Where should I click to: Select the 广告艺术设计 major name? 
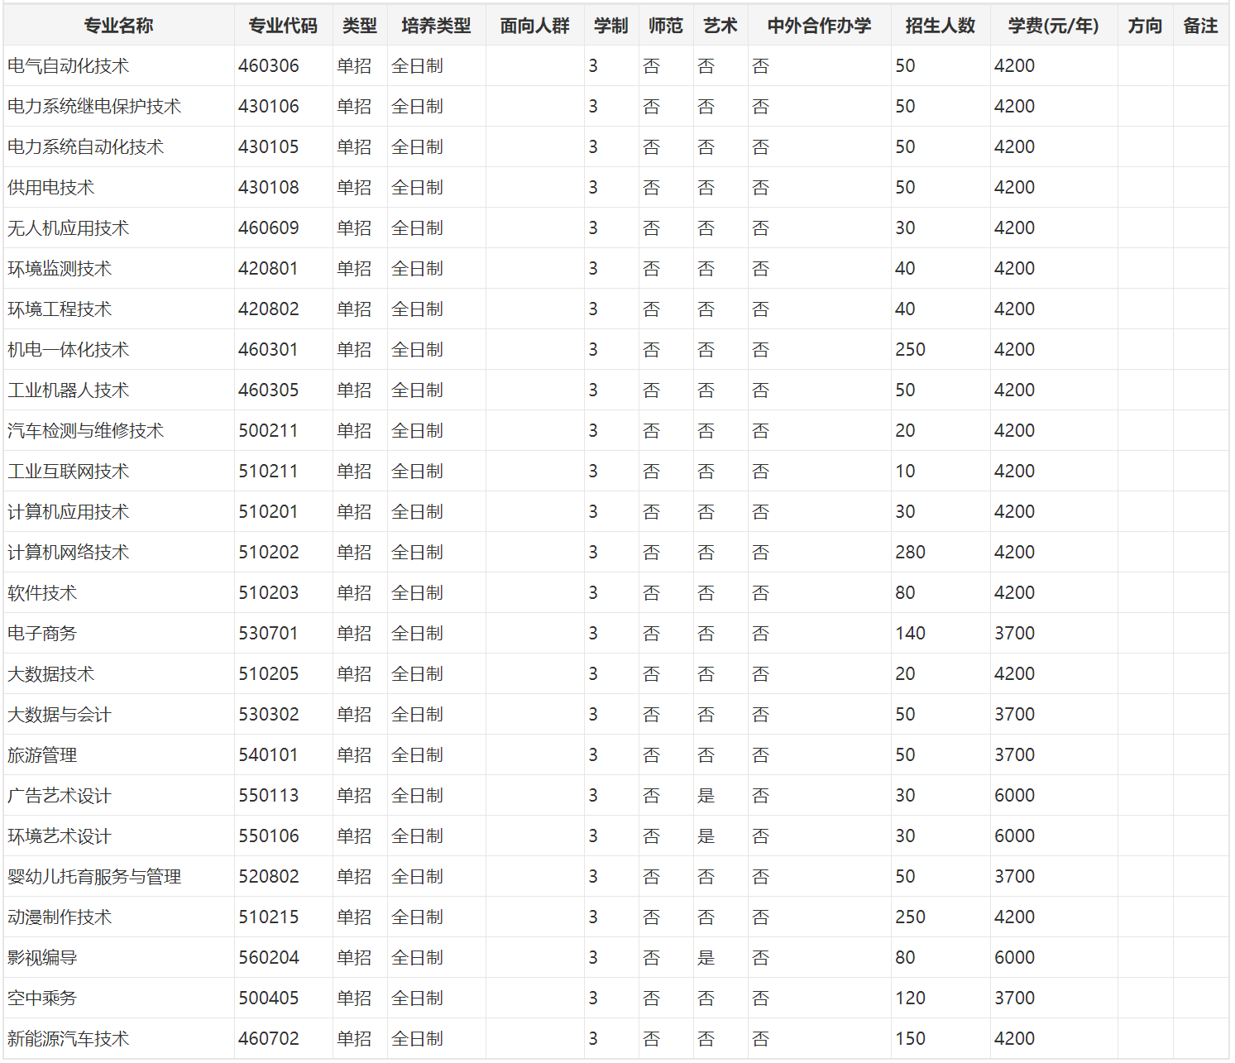(60, 795)
